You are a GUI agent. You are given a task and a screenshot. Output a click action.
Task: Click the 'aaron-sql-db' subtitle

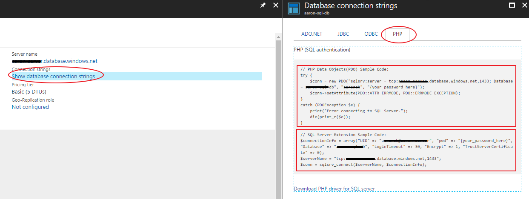[317, 13]
